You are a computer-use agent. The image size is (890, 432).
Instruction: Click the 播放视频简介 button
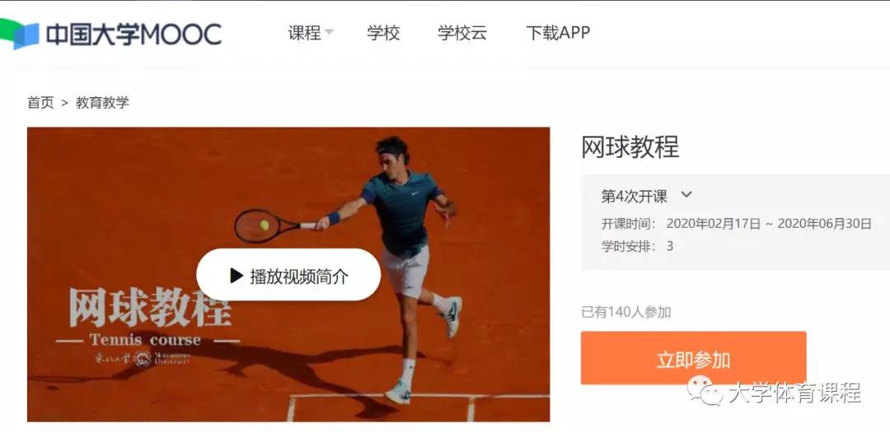coord(288,275)
